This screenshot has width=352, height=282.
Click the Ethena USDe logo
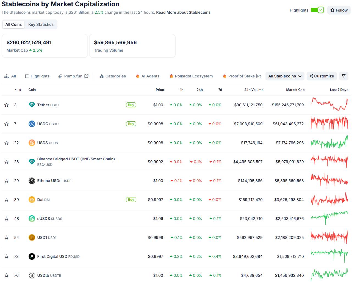coord(32,181)
